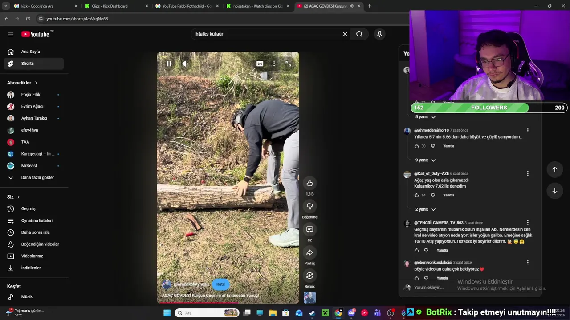Like the @Call_of_Duty--AZE comment
The height and width of the screenshot is (320, 570).
(417, 195)
